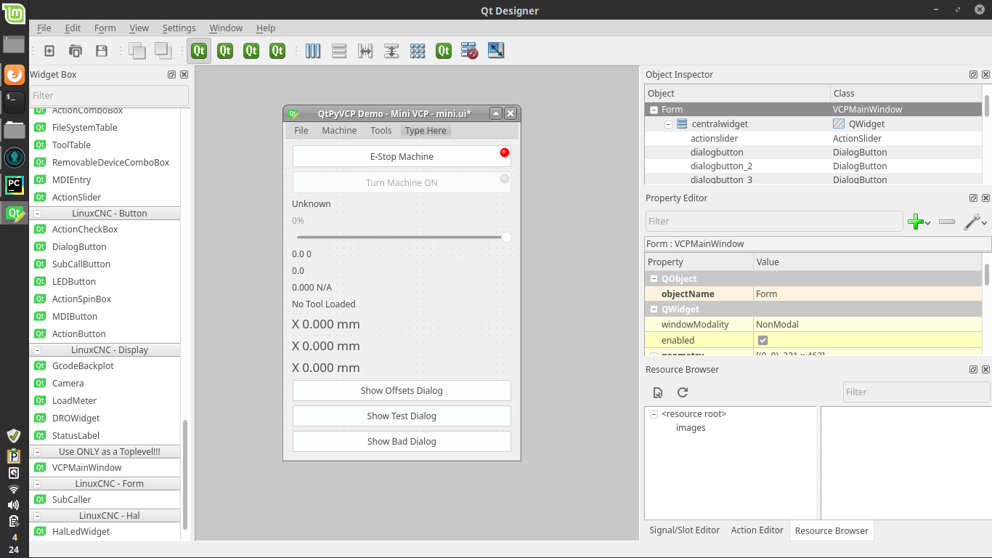Create a new form via toolbar icon
Image resolution: width=992 pixels, height=558 pixels.
click(49, 51)
